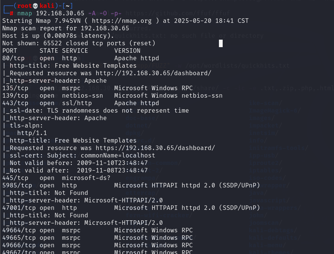
Task: Click the netbios-ssn service name
Action: point(83,95)
